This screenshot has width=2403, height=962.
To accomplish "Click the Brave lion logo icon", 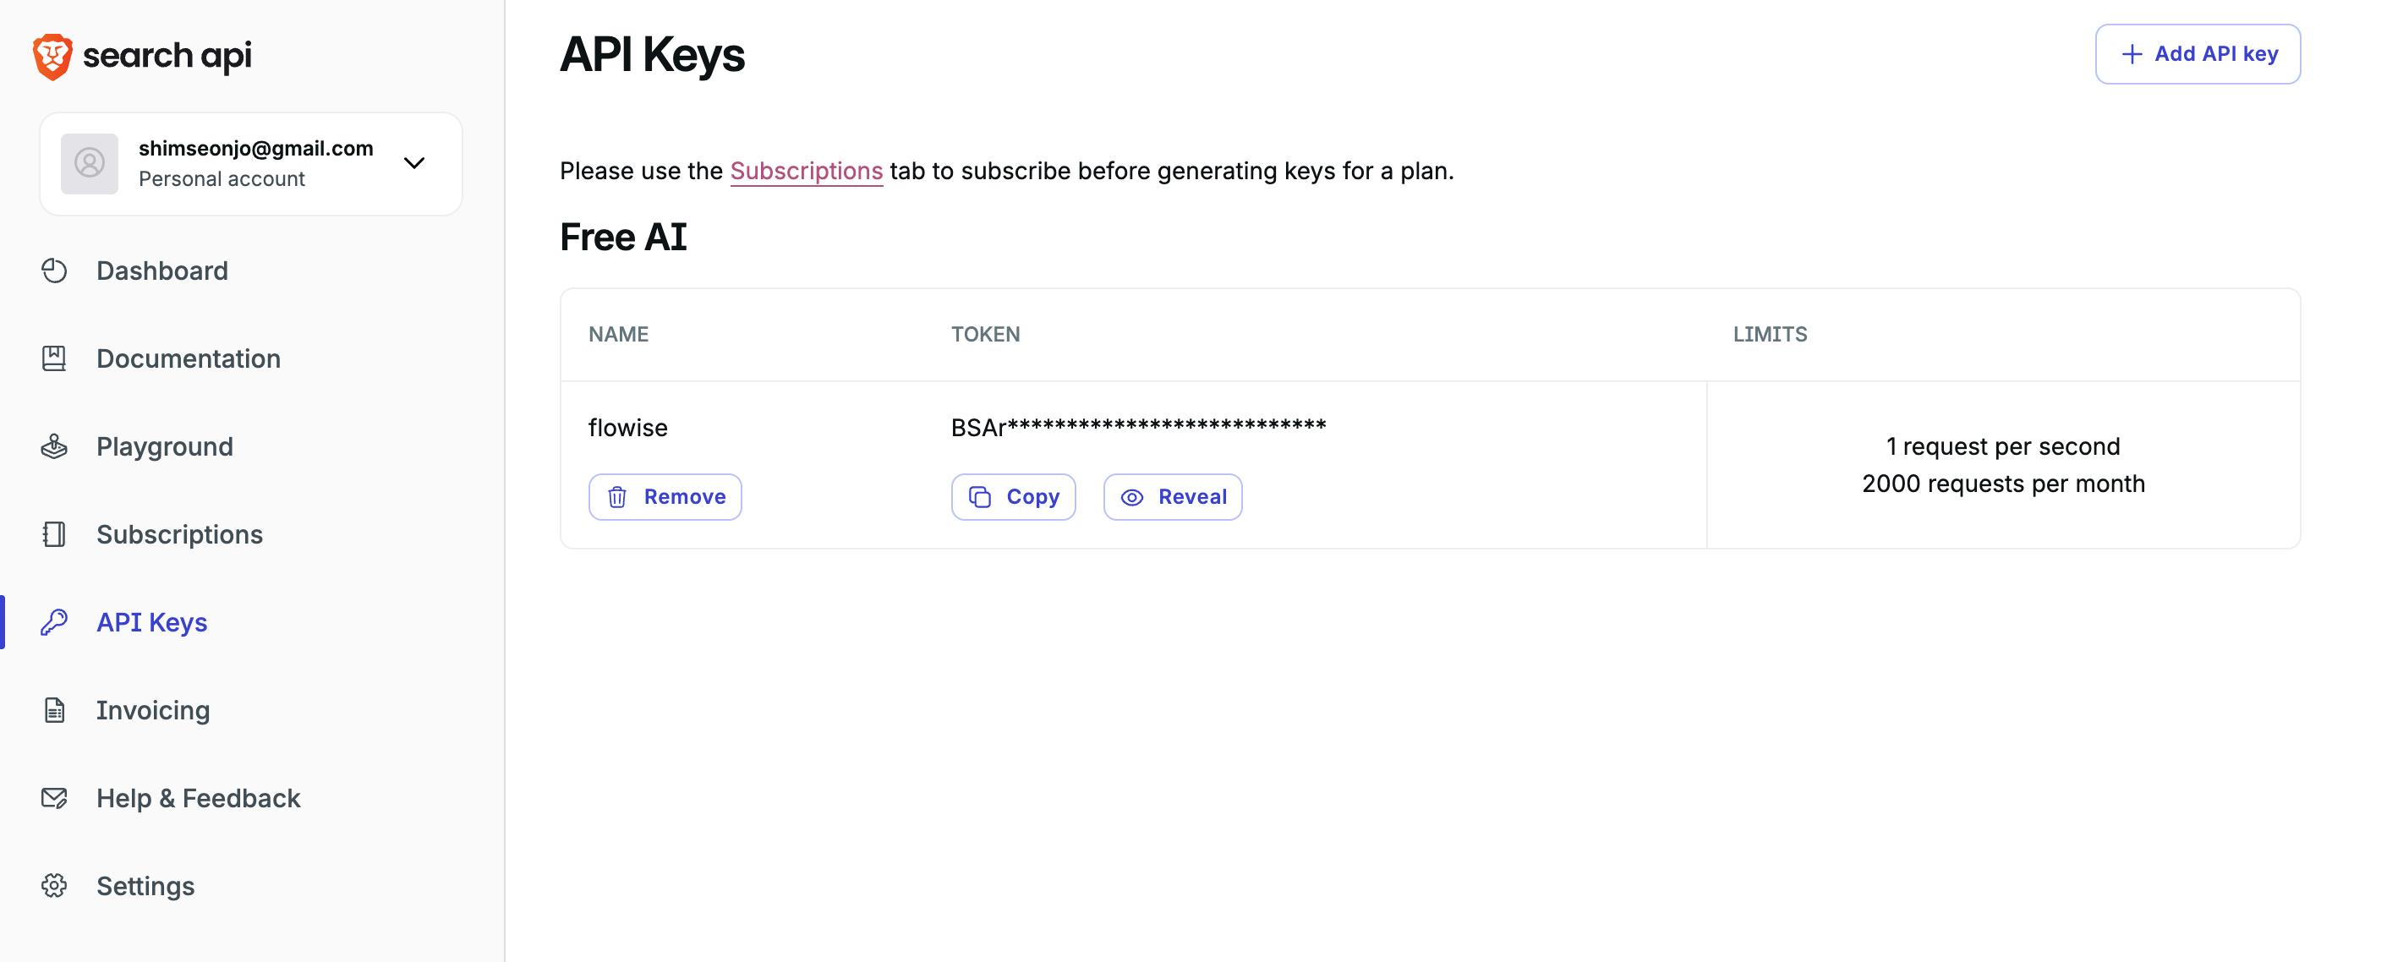I will click(x=52, y=57).
